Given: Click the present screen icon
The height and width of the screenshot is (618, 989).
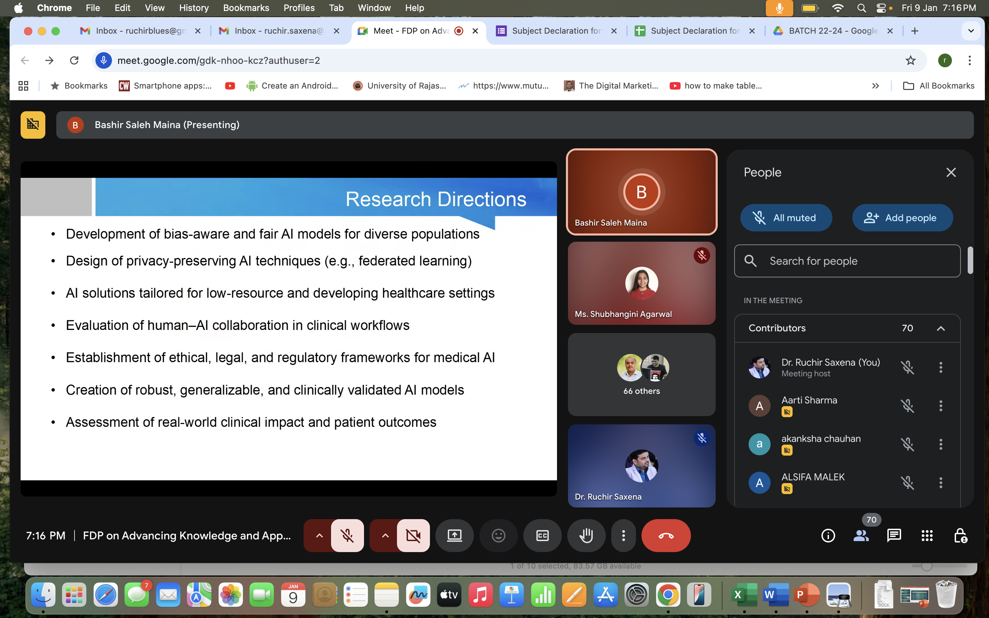Looking at the screenshot, I should coord(454,536).
